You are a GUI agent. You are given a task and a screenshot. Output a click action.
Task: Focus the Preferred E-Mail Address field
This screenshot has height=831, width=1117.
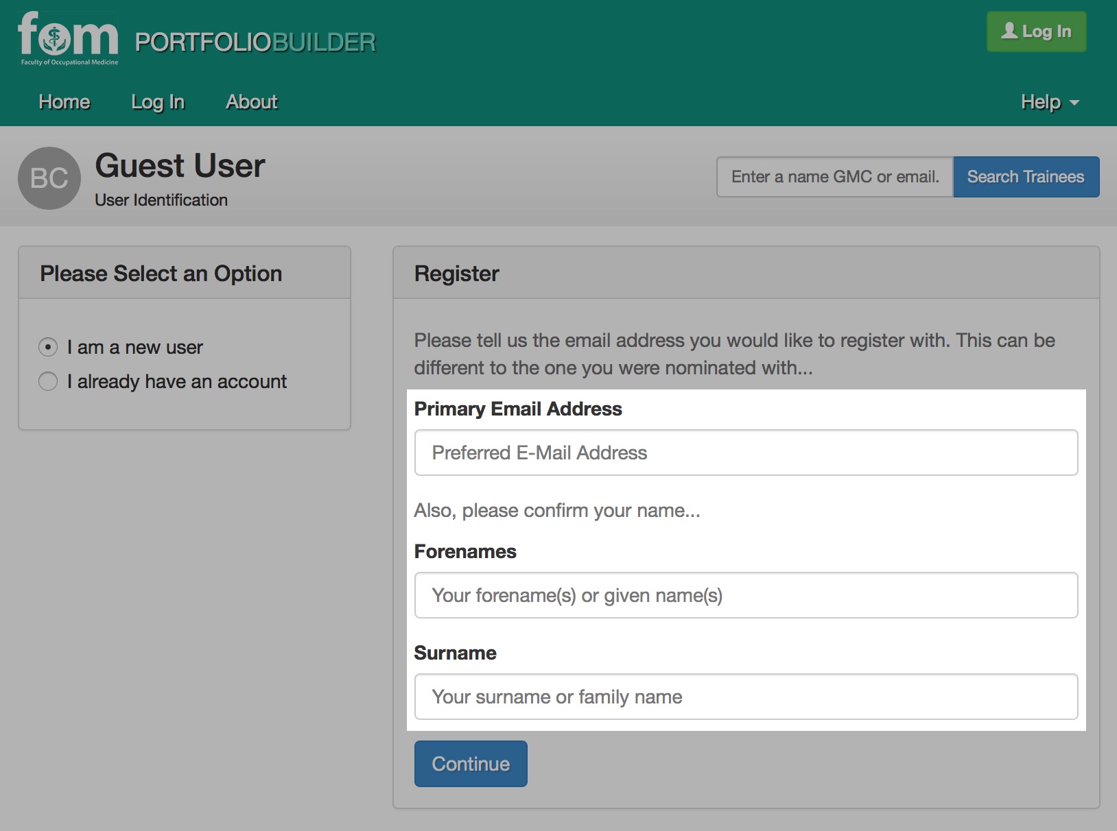click(746, 453)
